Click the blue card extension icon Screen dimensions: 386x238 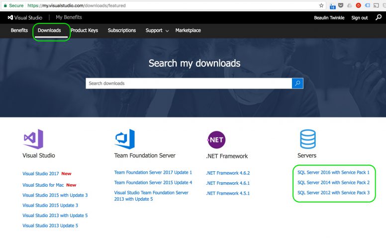(367, 5)
